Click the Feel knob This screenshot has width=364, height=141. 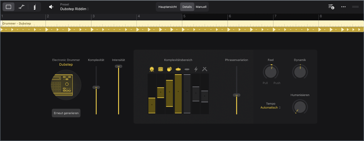point(270,72)
